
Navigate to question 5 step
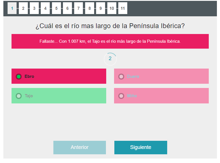56,8
